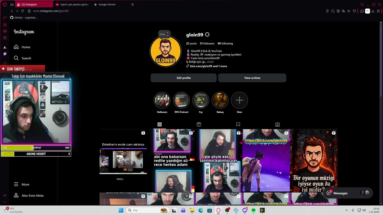Image resolution: width=383 pixels, height=215 pixels.
Task: Click the snapshot capture icon
Action: (333, 11)
